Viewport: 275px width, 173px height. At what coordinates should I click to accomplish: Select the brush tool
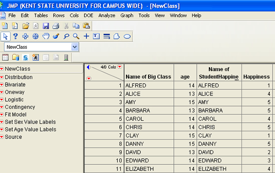pos(56,36)
